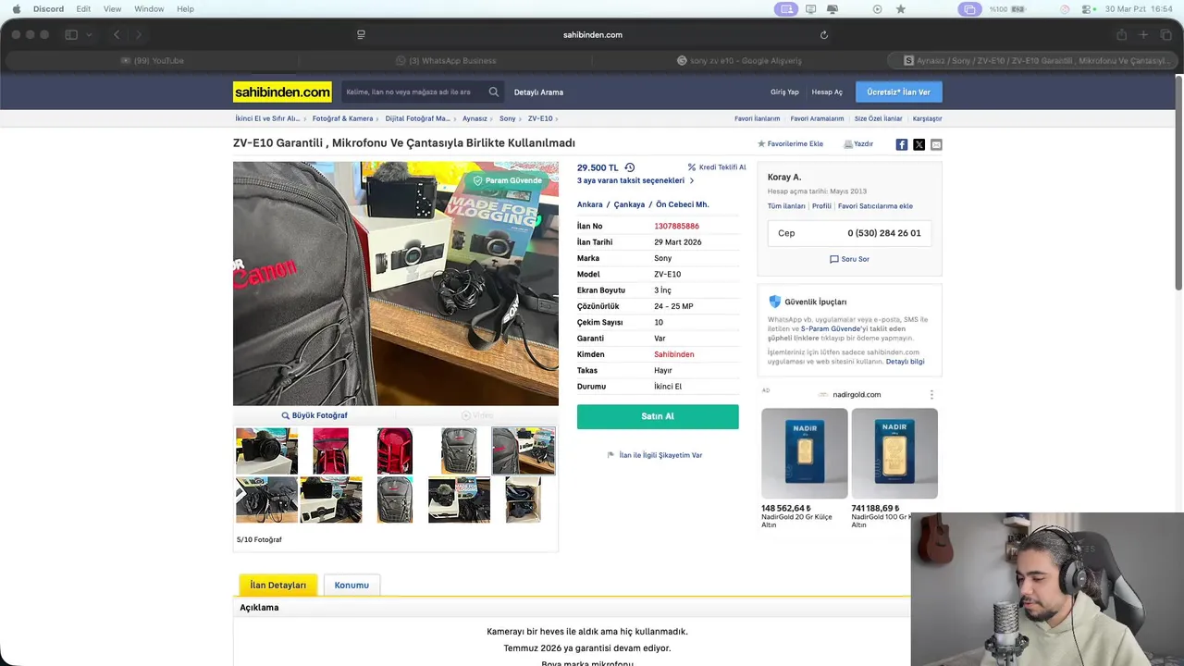
Task: Show Safari tab overview
Action: pyautogui.click(x=1165, y=35)
